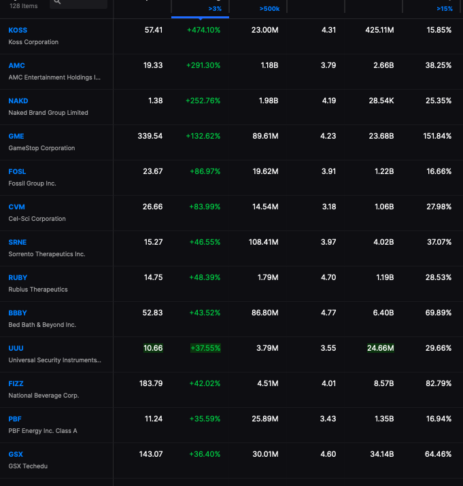
Task: Click KOSS volume 23.00M
Action: pyautogui.click(x=265, y=30)
